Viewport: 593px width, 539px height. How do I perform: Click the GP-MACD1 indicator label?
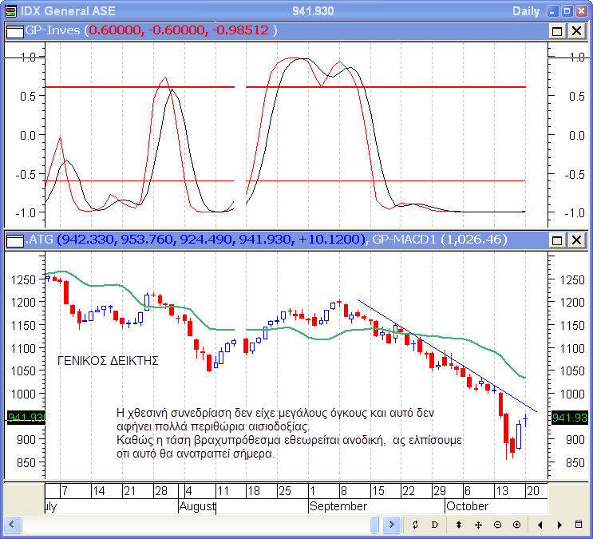coord(404,240)
